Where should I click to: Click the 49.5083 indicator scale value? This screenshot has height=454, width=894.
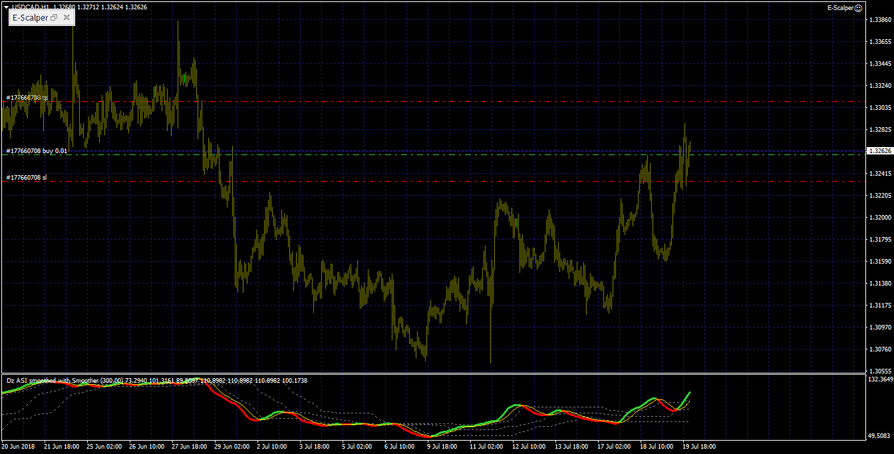pos(880,436)
